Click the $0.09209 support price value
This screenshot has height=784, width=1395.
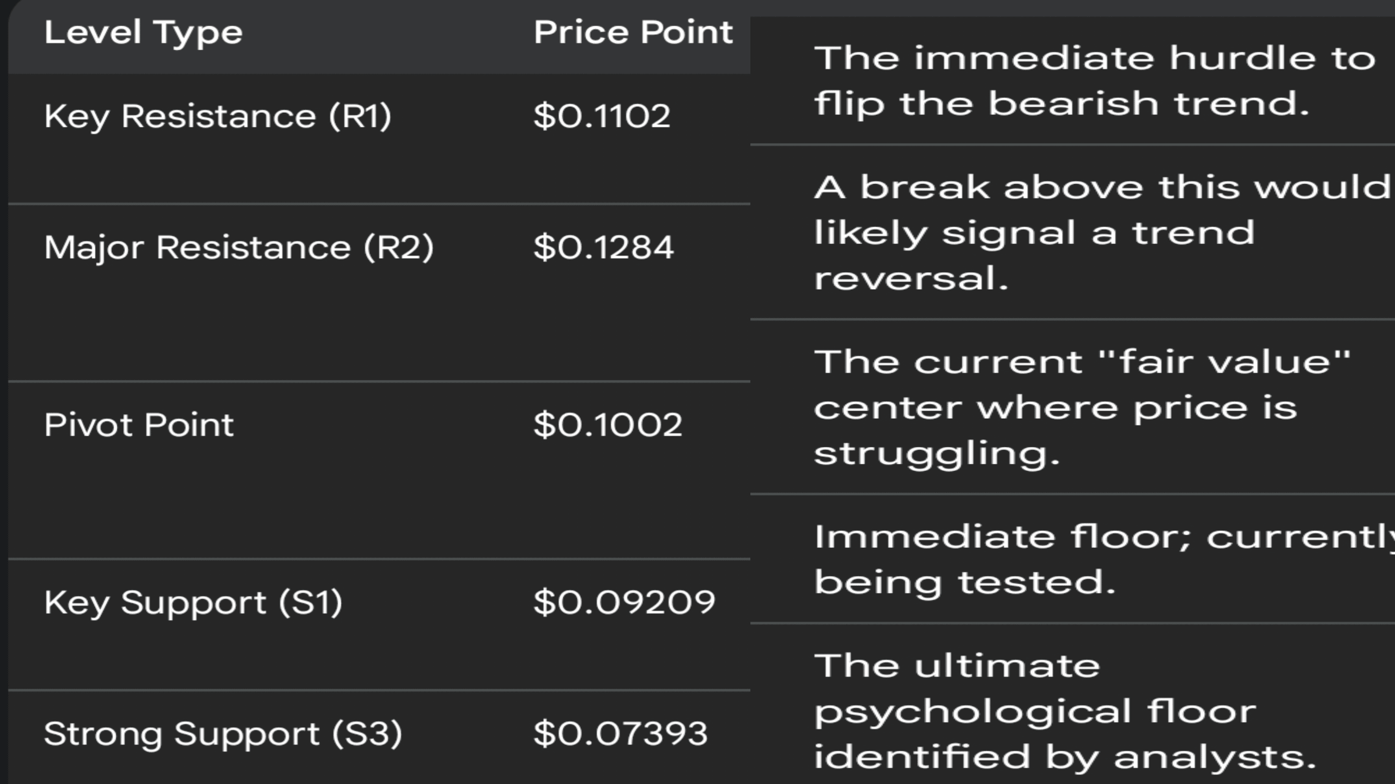click(x=624, y=603)
